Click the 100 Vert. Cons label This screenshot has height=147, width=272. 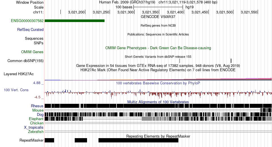pyautogui.click(x=16, y=90)
